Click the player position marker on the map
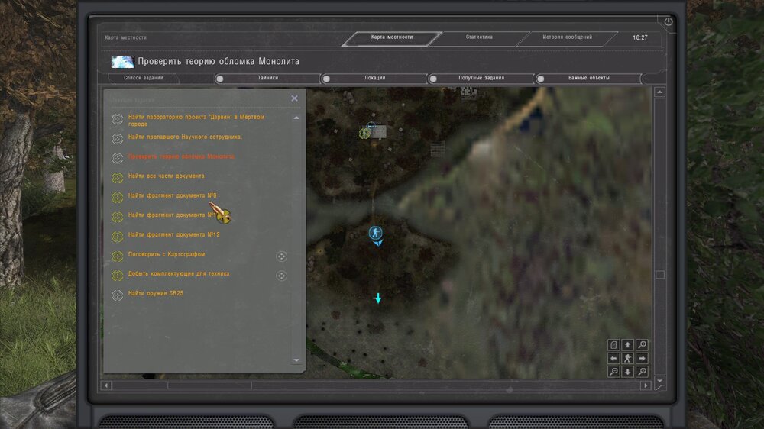764x429 pixels. pyautogui.click(x=375, y=233)
